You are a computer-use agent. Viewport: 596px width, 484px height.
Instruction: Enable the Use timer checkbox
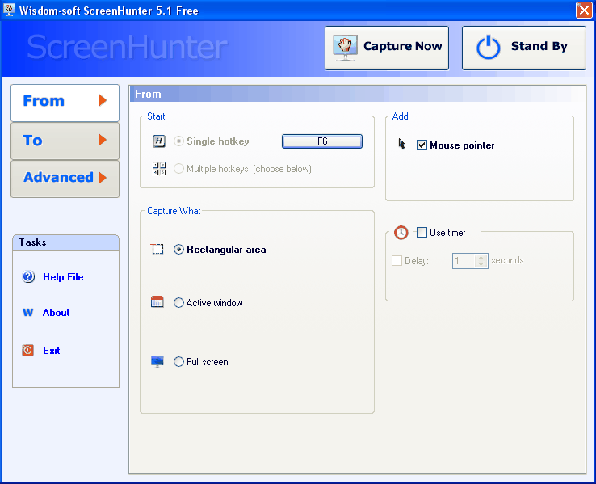(x=422, y=233)
